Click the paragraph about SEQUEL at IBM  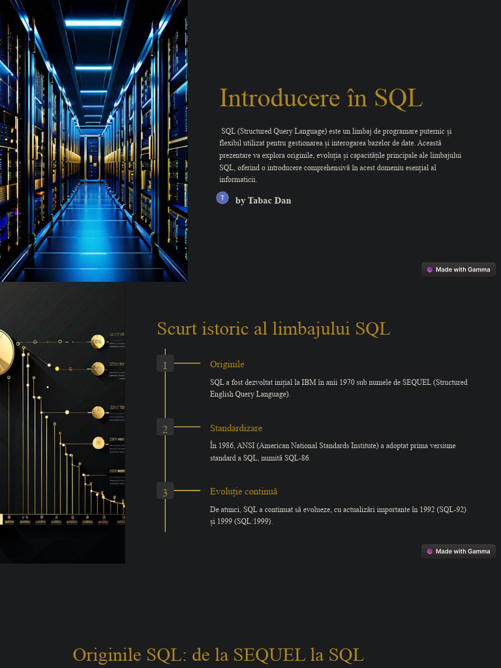339,388
